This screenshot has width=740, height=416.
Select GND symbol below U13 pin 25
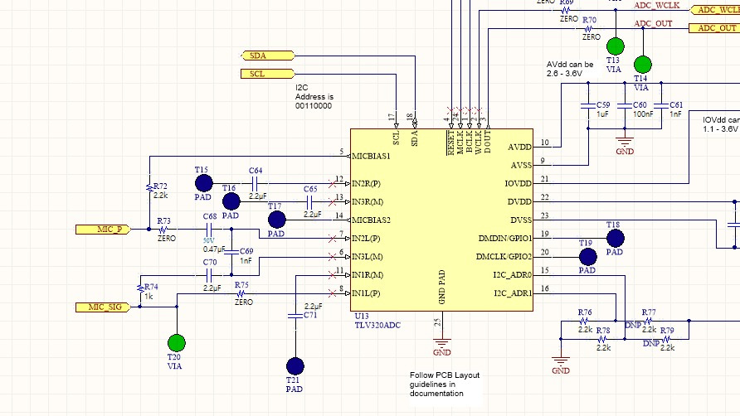coord(441,346)
